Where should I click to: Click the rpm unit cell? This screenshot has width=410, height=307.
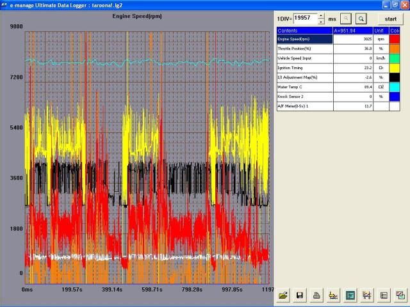tap(381, 39)
